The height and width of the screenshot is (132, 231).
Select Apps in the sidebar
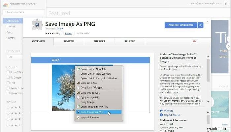pos(9,32)
